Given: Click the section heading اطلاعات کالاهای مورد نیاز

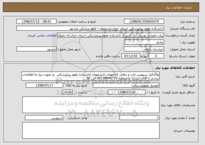Looking at the screenshot, I should (175, 68).
